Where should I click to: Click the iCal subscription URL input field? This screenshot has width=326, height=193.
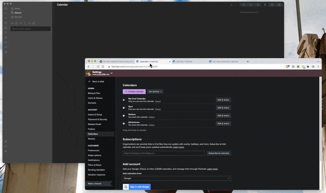(x=164, y=153)
